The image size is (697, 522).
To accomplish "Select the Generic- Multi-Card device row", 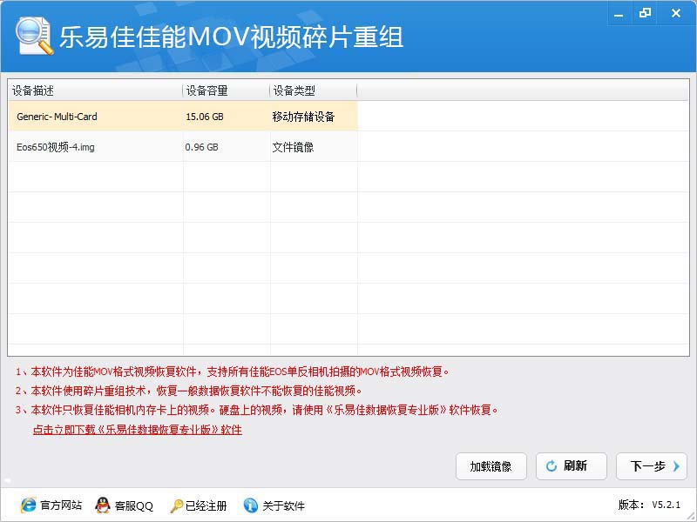I will click(183, 117).
